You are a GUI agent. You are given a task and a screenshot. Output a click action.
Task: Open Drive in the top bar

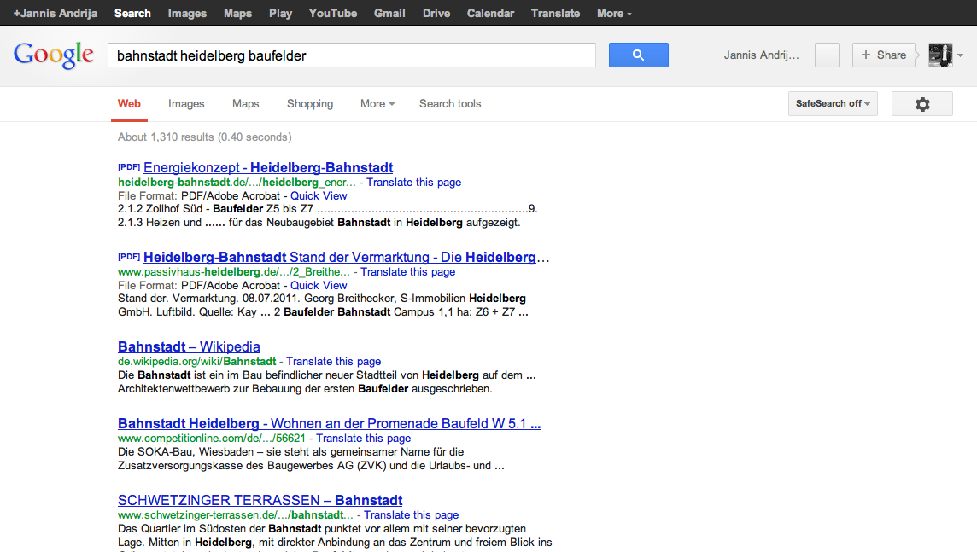coord(436,13)
